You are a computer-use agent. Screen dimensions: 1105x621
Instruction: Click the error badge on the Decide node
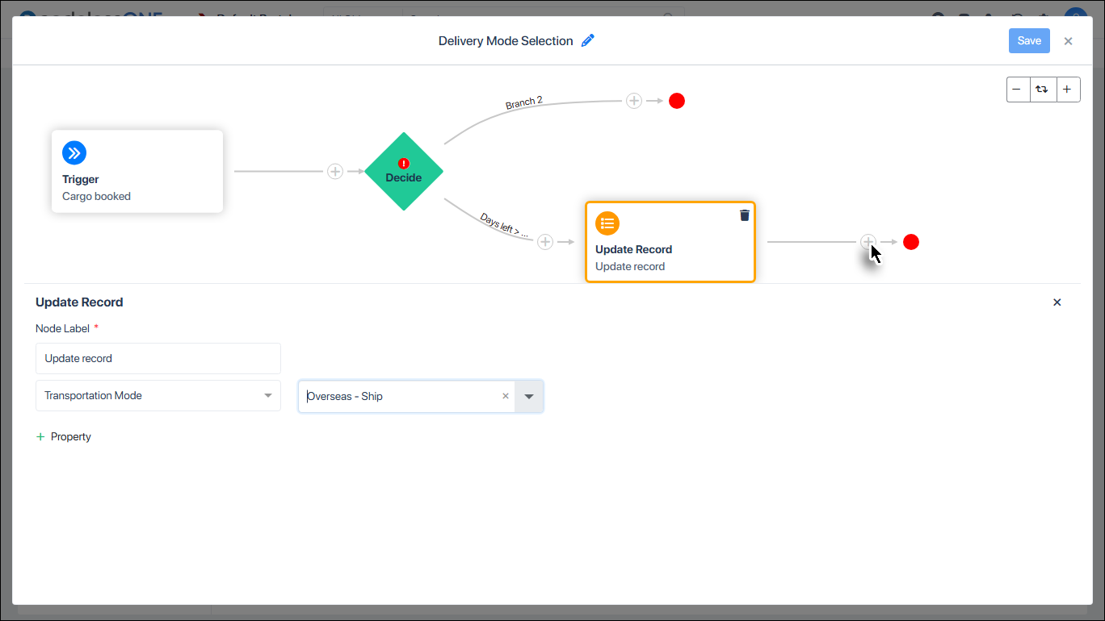(x=404, y=163)
